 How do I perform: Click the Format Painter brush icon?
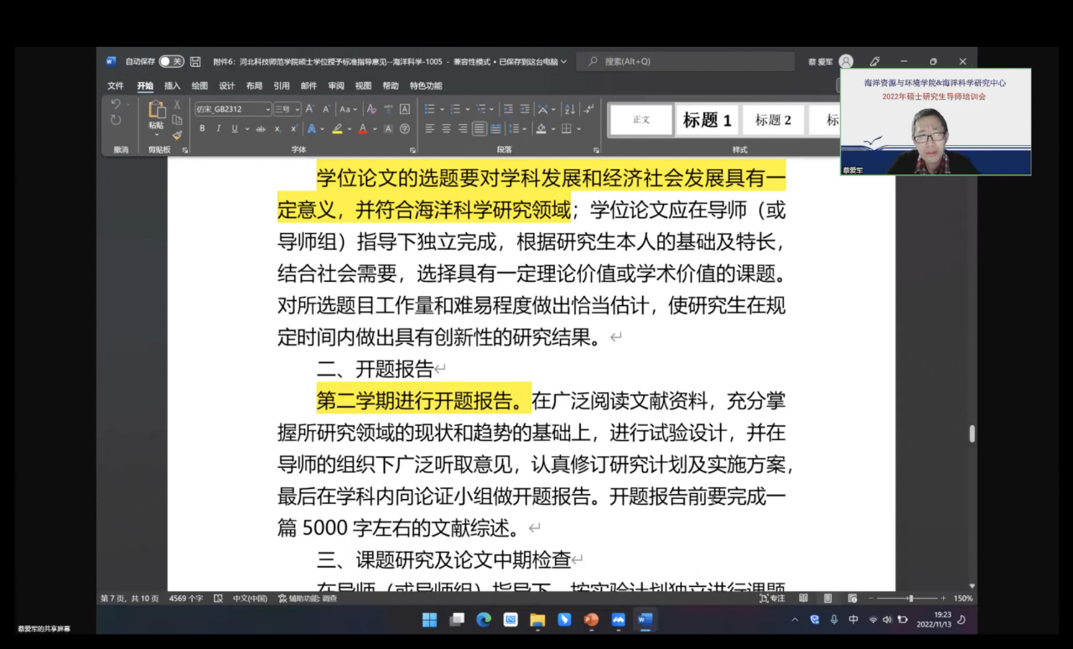coord(177,135)
